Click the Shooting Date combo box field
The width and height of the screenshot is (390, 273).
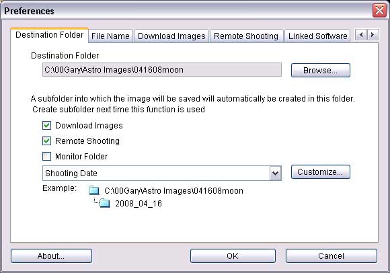coord(162,173)
